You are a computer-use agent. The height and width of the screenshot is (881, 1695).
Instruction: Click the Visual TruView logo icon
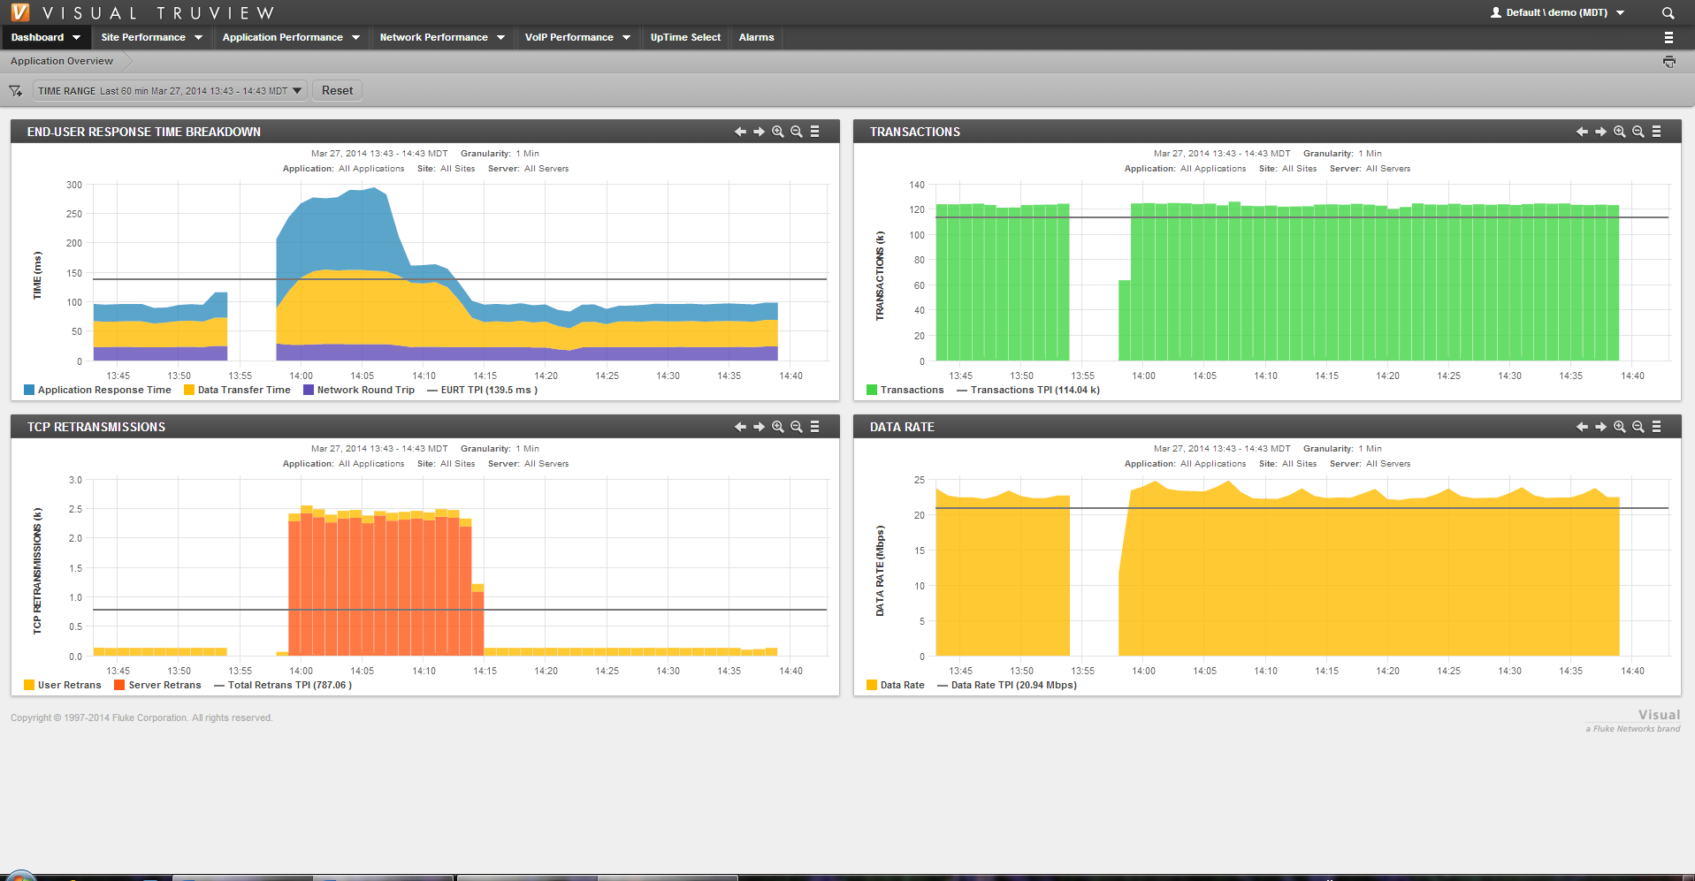click(19, 12)
